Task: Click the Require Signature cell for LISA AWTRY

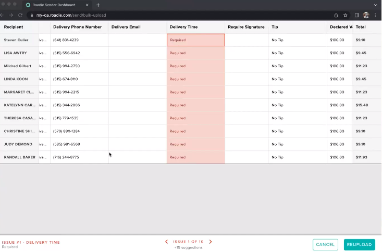Action: pos(247,53)
